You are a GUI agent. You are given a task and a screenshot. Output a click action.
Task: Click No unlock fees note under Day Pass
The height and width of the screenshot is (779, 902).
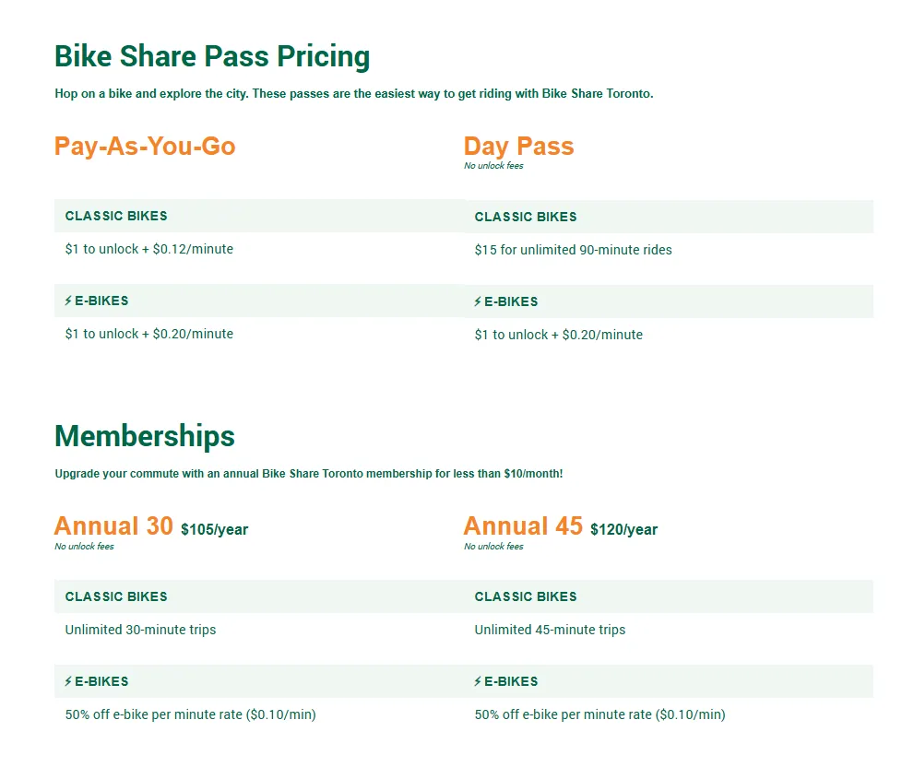493,166
